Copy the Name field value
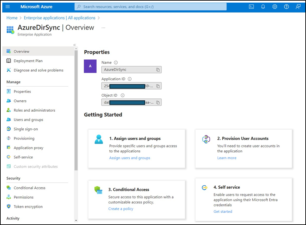The height and width of the screenshot is (225, 306). point(158,70)
